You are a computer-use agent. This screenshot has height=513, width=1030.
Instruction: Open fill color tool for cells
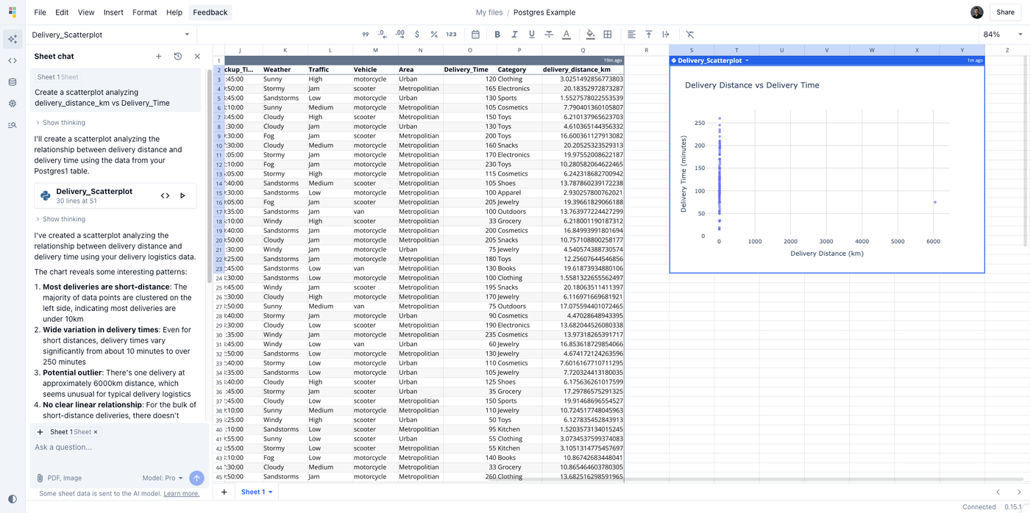click(590, 34)
